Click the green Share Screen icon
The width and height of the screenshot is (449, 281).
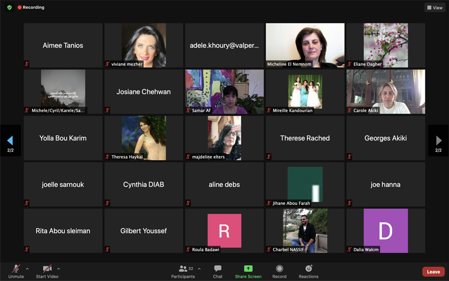click(248, 269)
